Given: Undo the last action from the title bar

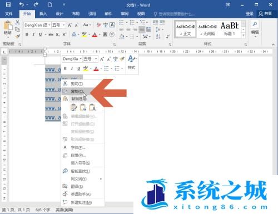Looking at the screenshot, I should coord(21,4).
